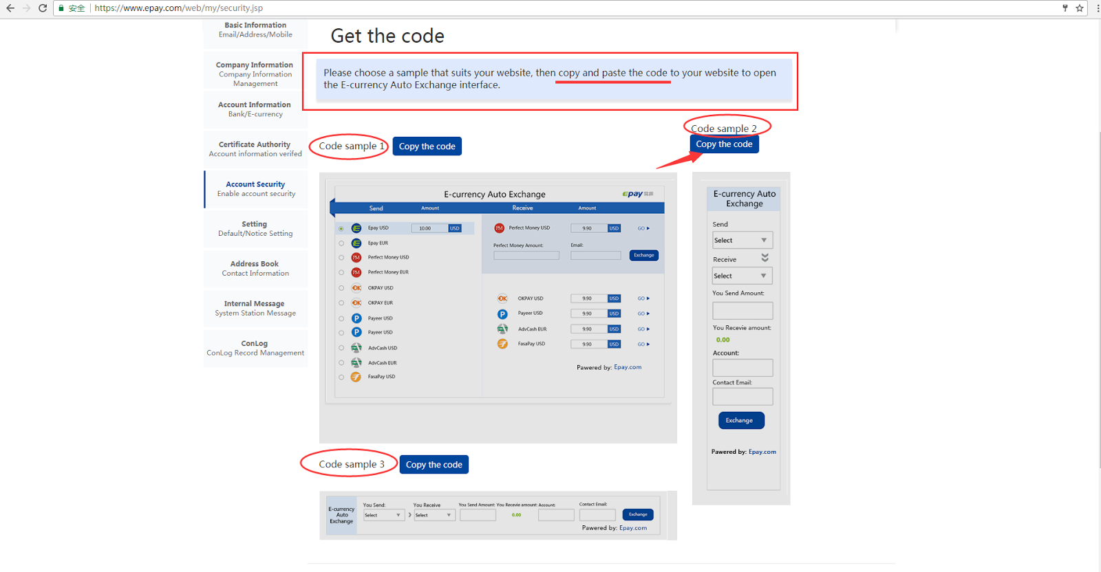Click FasaPay USD icon in Receive column
Image resolution: width=1101 pixels, height=572 pixels.
click(x=502, y=344)
